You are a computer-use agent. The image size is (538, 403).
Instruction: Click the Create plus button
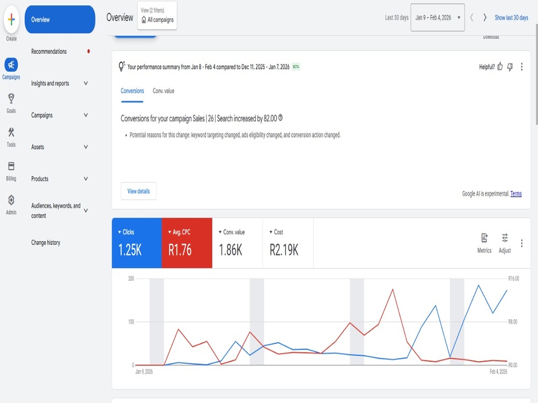[11, 19]
